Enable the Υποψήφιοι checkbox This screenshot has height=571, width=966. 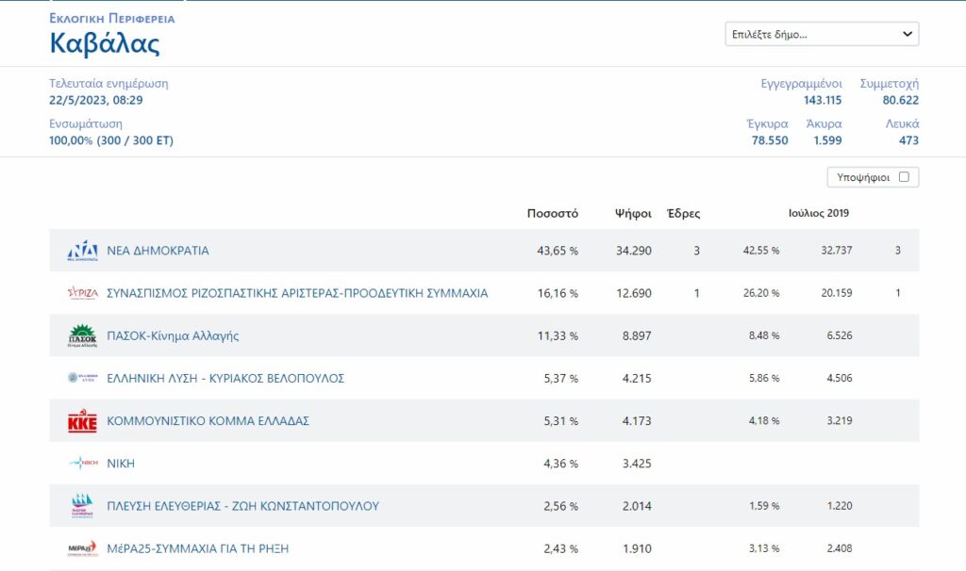tap(904, 177)
